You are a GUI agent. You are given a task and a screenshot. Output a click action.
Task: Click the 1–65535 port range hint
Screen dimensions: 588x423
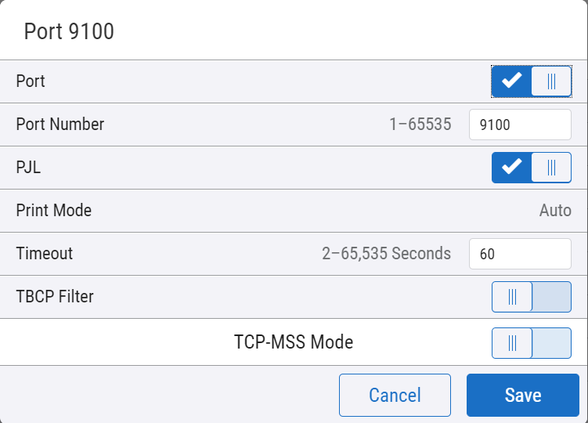420,125
